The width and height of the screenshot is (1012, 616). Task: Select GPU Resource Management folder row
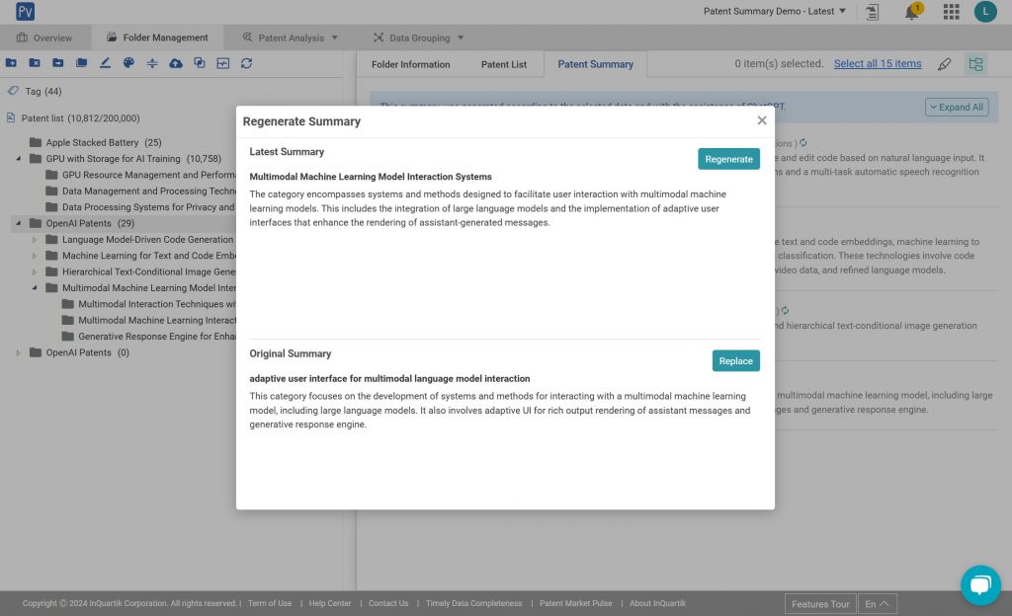click(140, 175)
